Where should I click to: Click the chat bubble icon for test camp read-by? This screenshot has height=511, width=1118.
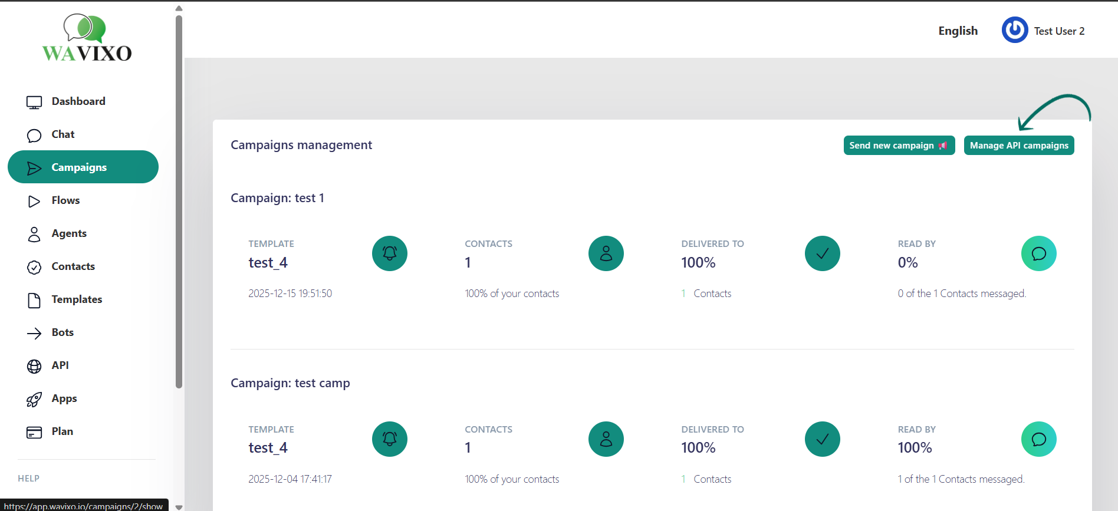[1038, 439]
